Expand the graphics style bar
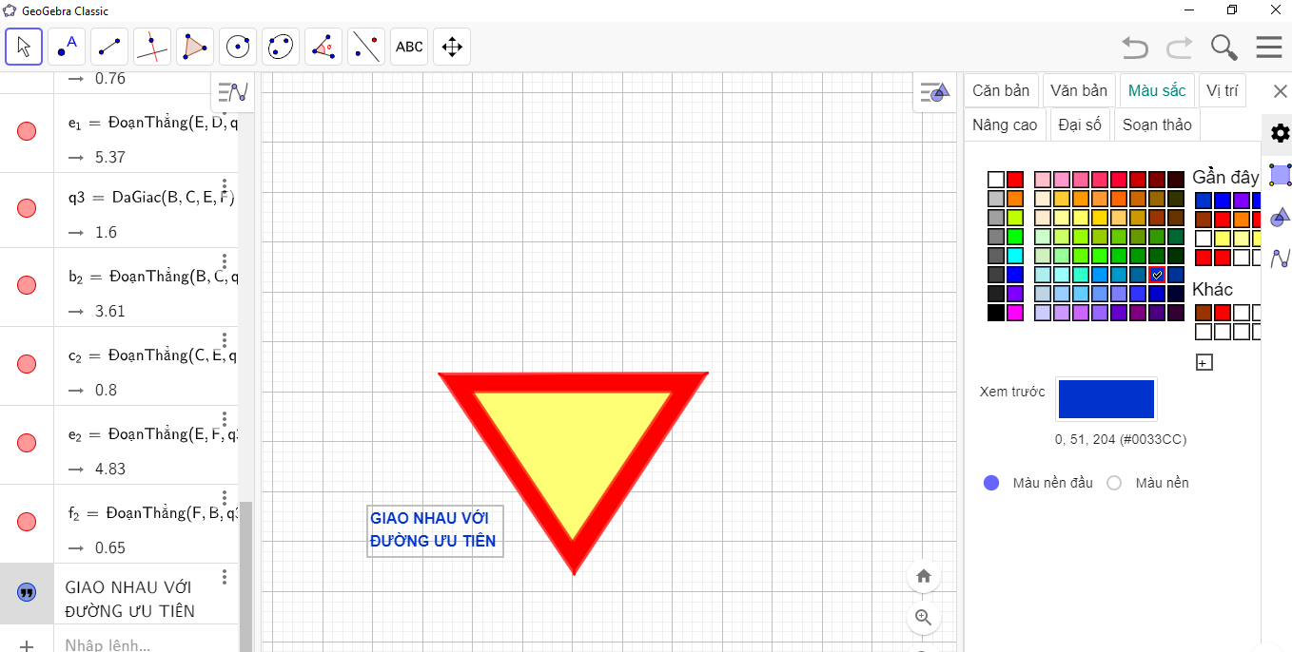1292x652 pixels. (x=935, y=92)
